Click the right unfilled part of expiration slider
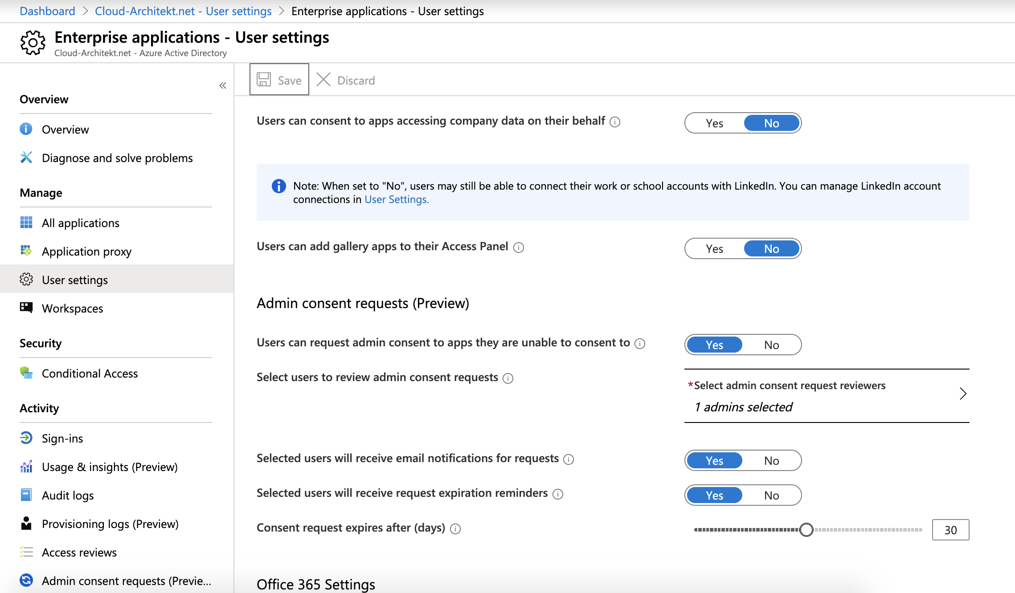 [x=868, y=530]
